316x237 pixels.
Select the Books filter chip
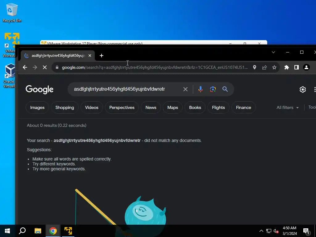[x=195, y=108]
